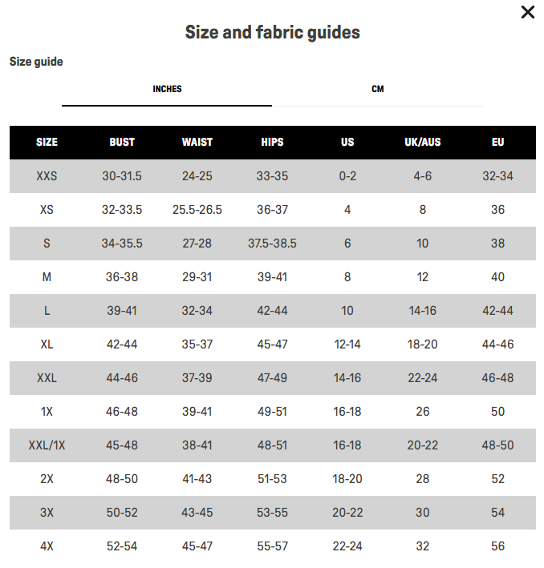Click the 3X size row label

[x=47, y=513]
